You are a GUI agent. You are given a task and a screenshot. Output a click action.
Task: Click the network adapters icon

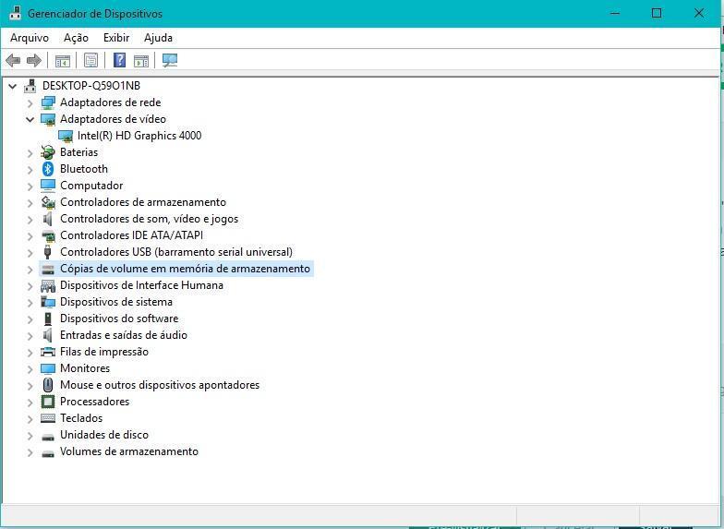tap(48, 102)
